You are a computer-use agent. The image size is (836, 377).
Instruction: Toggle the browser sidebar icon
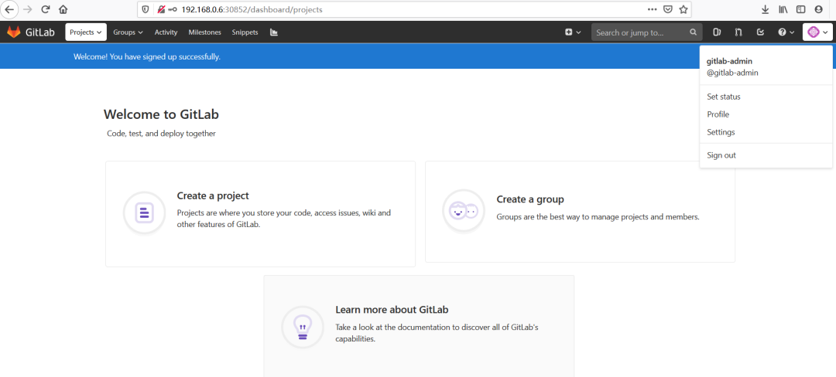801,9
